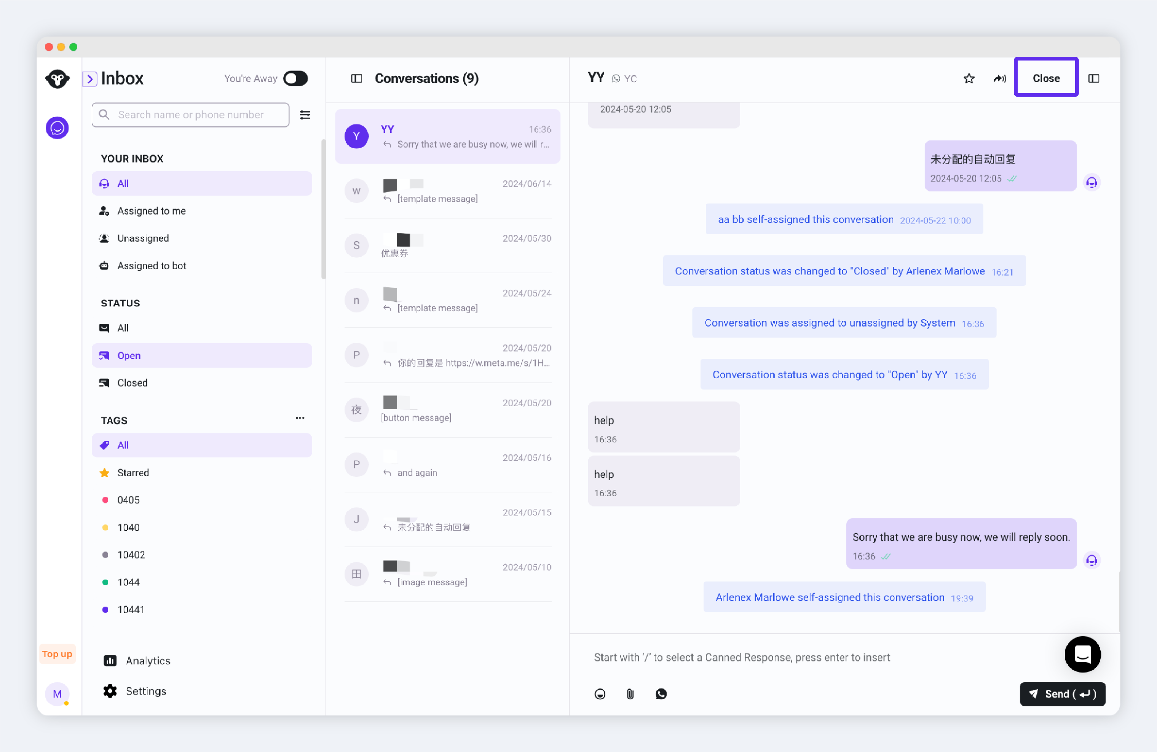The height and width of the screenshot is (752, 1157).
Task: Toggle the conversations list panel icon
Action: pyautogui.click(x=356, y=78)
